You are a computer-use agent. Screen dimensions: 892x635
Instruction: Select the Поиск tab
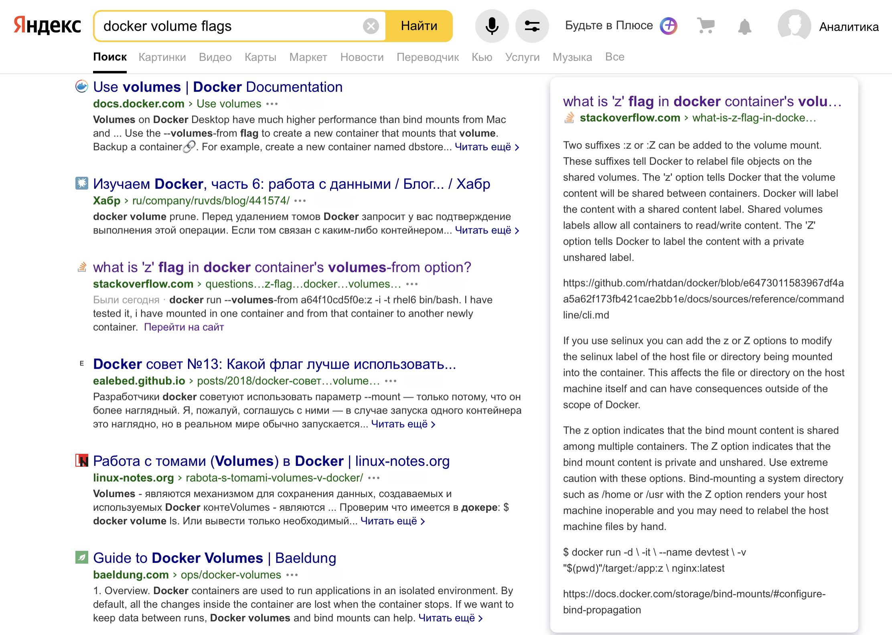(x=110, y=57)
